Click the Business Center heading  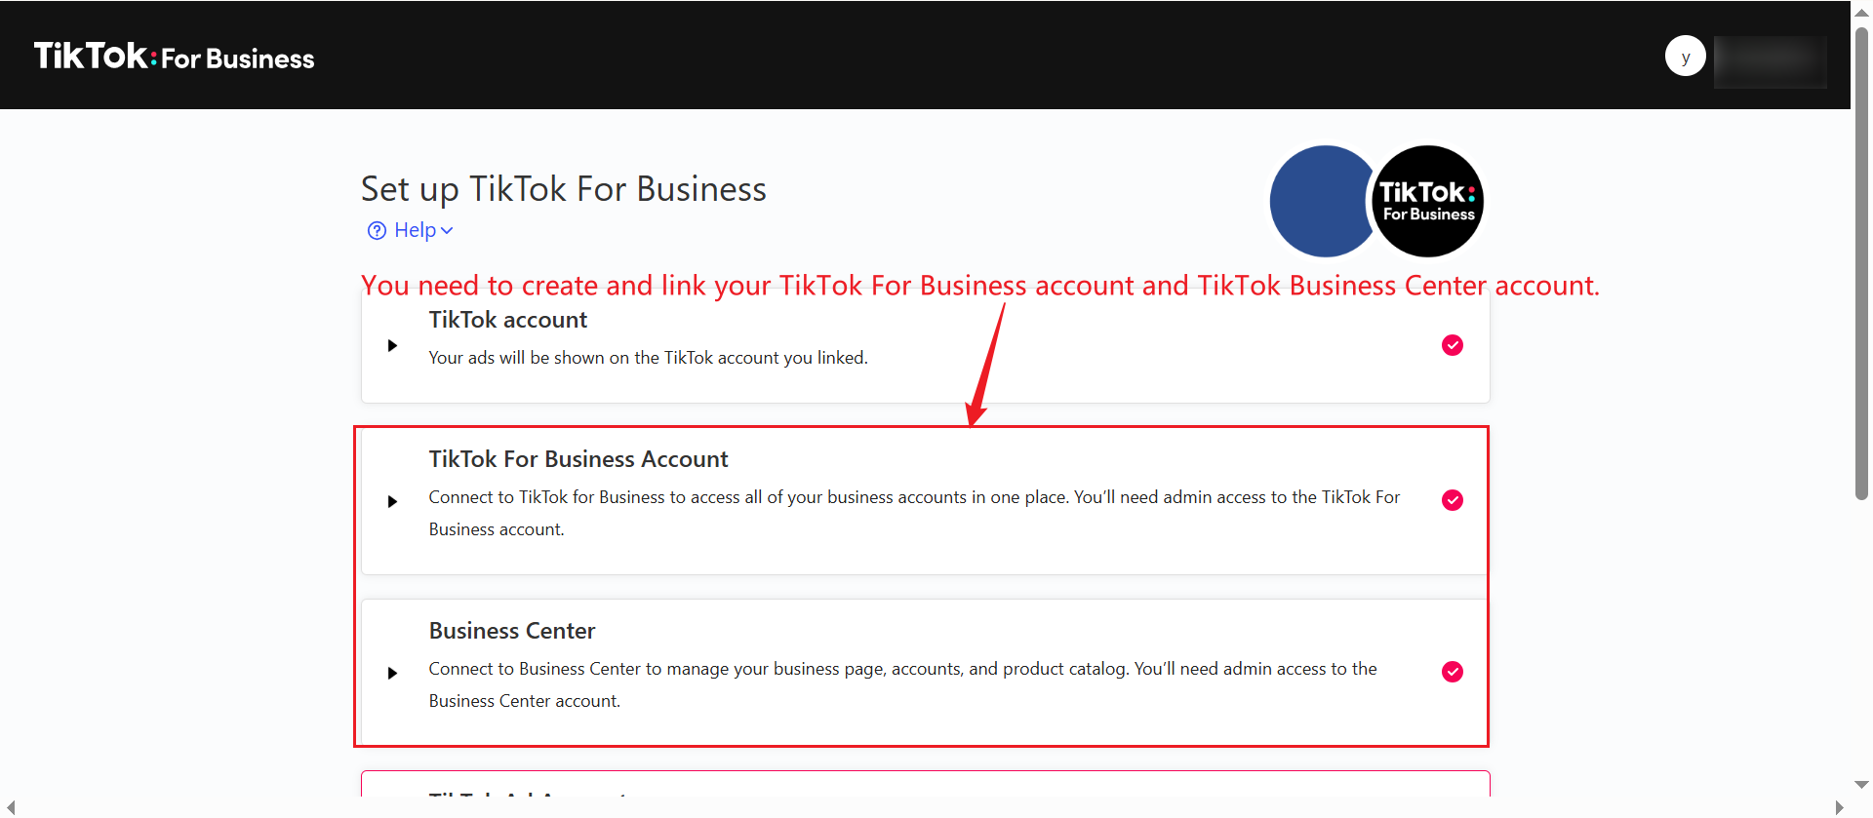point(512,631)
